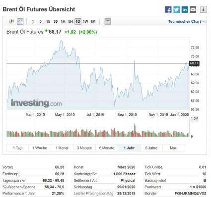Select the 1D interval
The width and height of the screenshot is (211, 197).
coord(78,21)
